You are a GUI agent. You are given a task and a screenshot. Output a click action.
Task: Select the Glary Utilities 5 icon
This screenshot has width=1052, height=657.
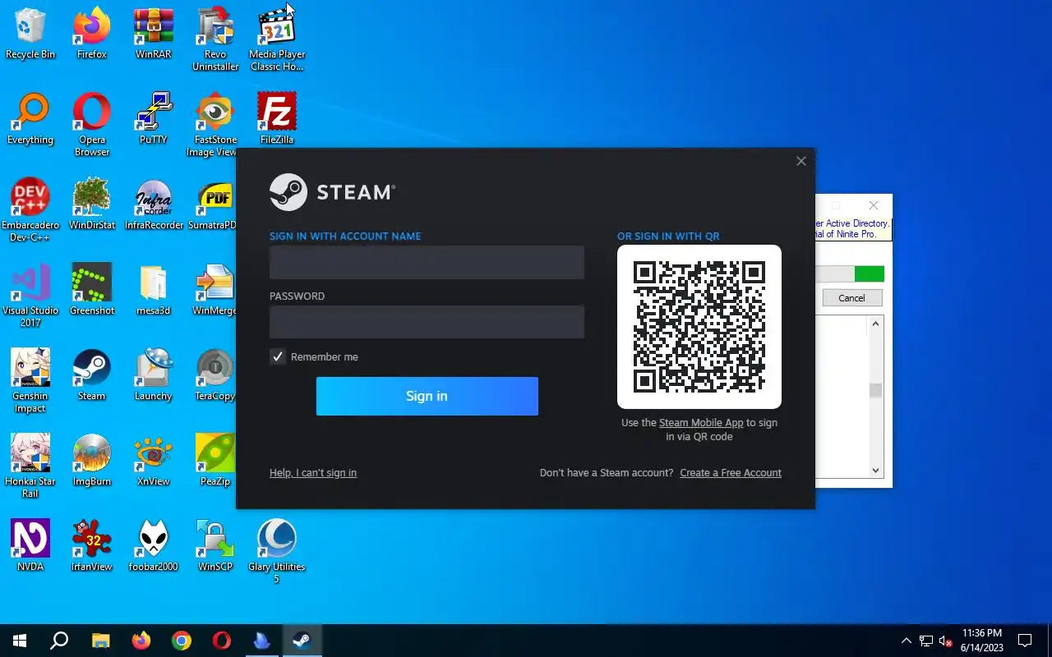277,551
